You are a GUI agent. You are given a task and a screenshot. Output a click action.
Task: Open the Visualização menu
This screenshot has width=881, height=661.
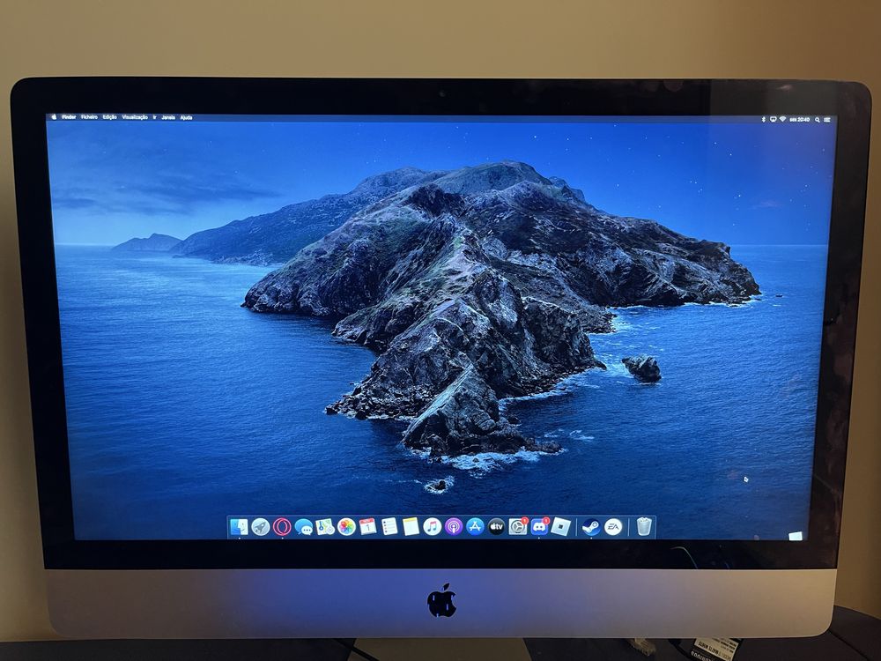135,117
